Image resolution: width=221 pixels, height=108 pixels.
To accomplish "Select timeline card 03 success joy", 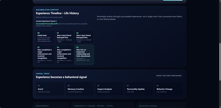I will (x=45, y=55).
